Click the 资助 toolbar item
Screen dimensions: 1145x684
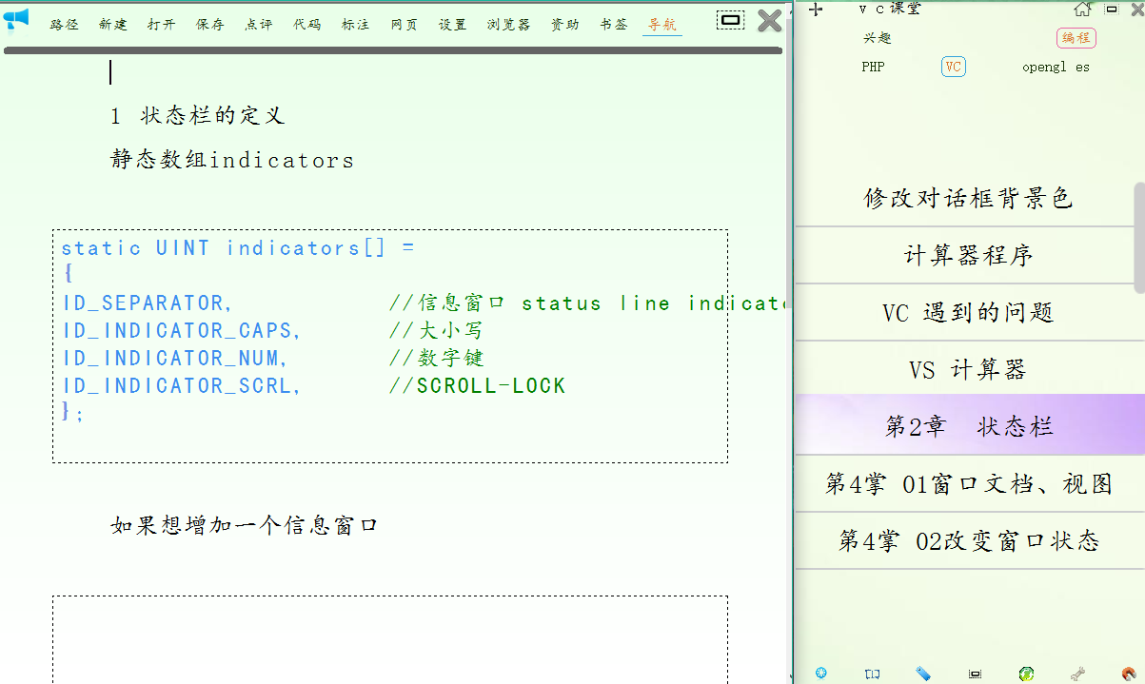coord(565,25)
